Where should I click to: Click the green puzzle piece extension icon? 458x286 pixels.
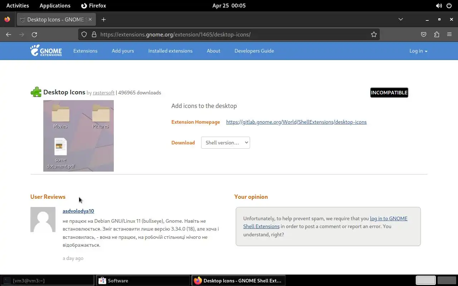coord(36,92)
